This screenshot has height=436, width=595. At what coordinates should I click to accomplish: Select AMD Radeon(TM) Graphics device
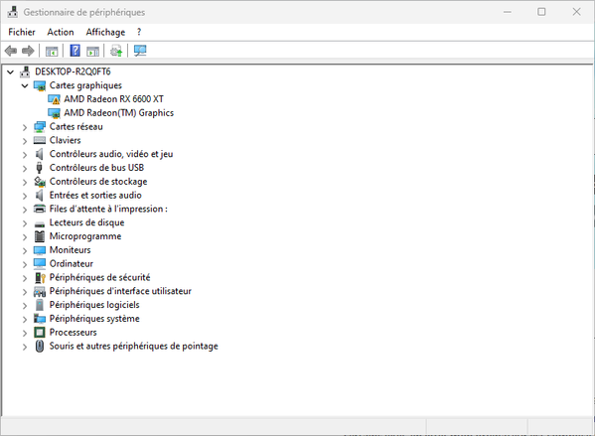coord(118,113)
